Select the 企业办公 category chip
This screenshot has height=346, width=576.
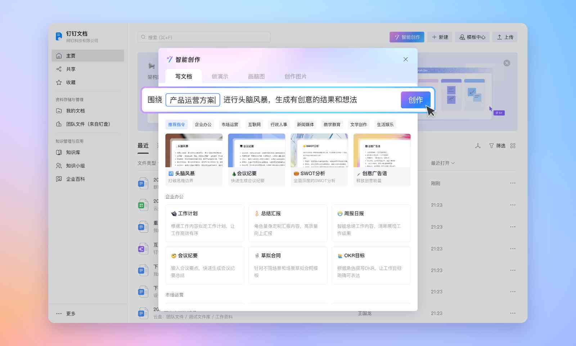pyautogui.click(x=203, y=124)
